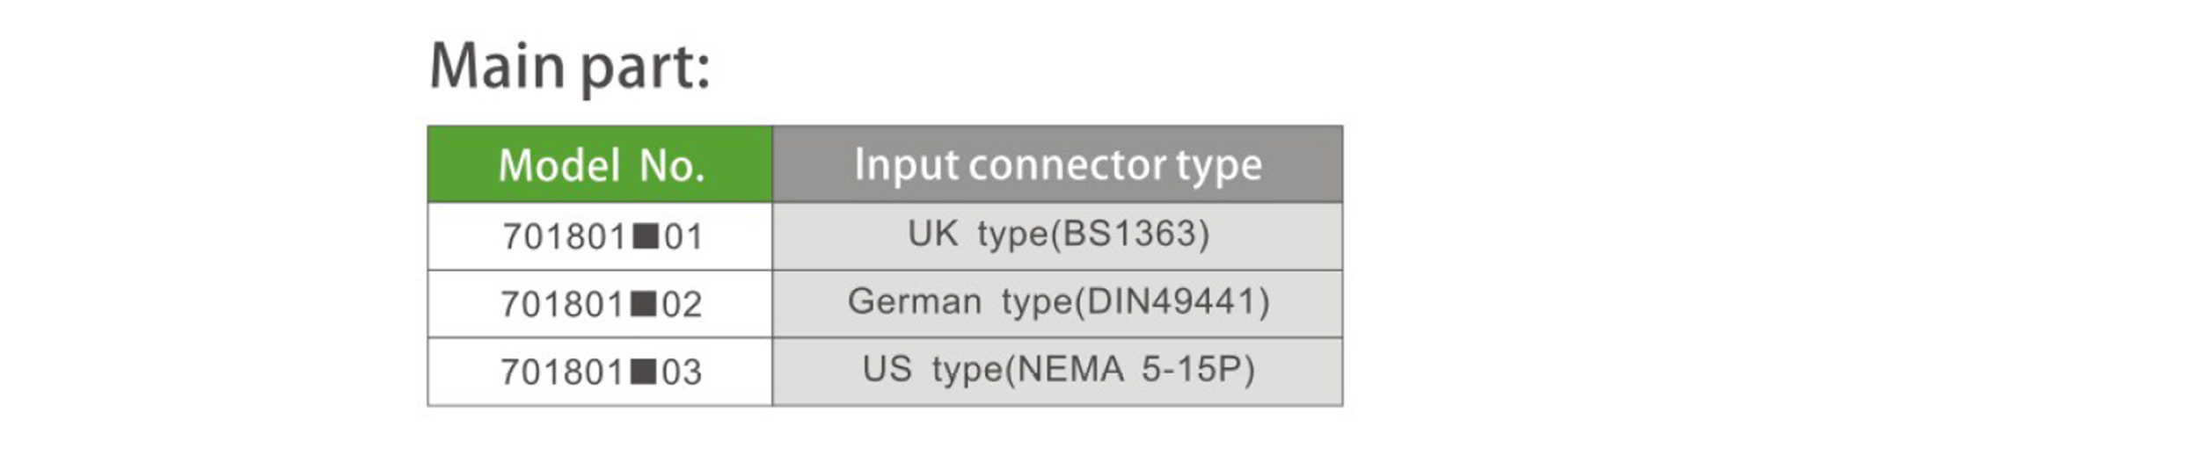Click the black square in model 701801■01
The width and height of the screenshot is (2212, 463).
646,236
